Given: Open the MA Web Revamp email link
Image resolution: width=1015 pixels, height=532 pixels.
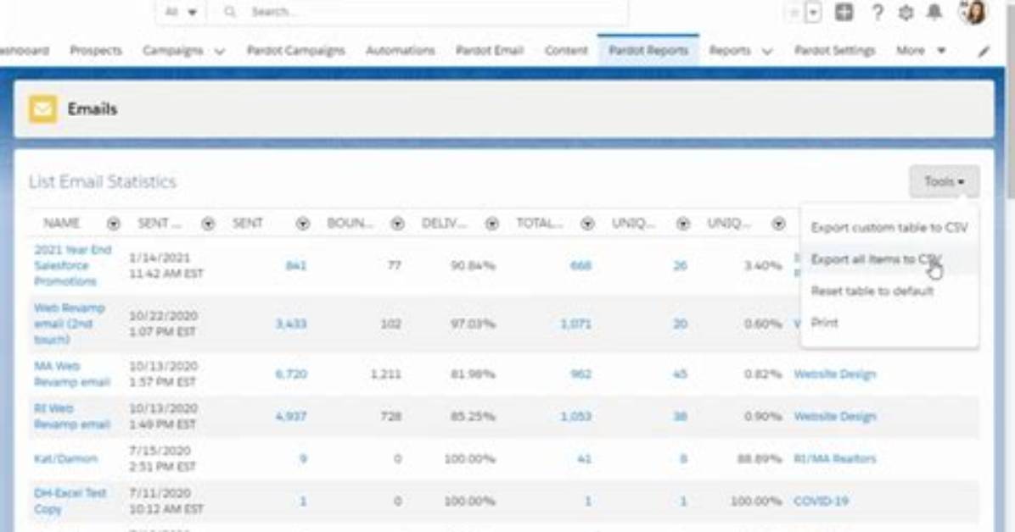Looking at the screenshot, I should (72, 374).
